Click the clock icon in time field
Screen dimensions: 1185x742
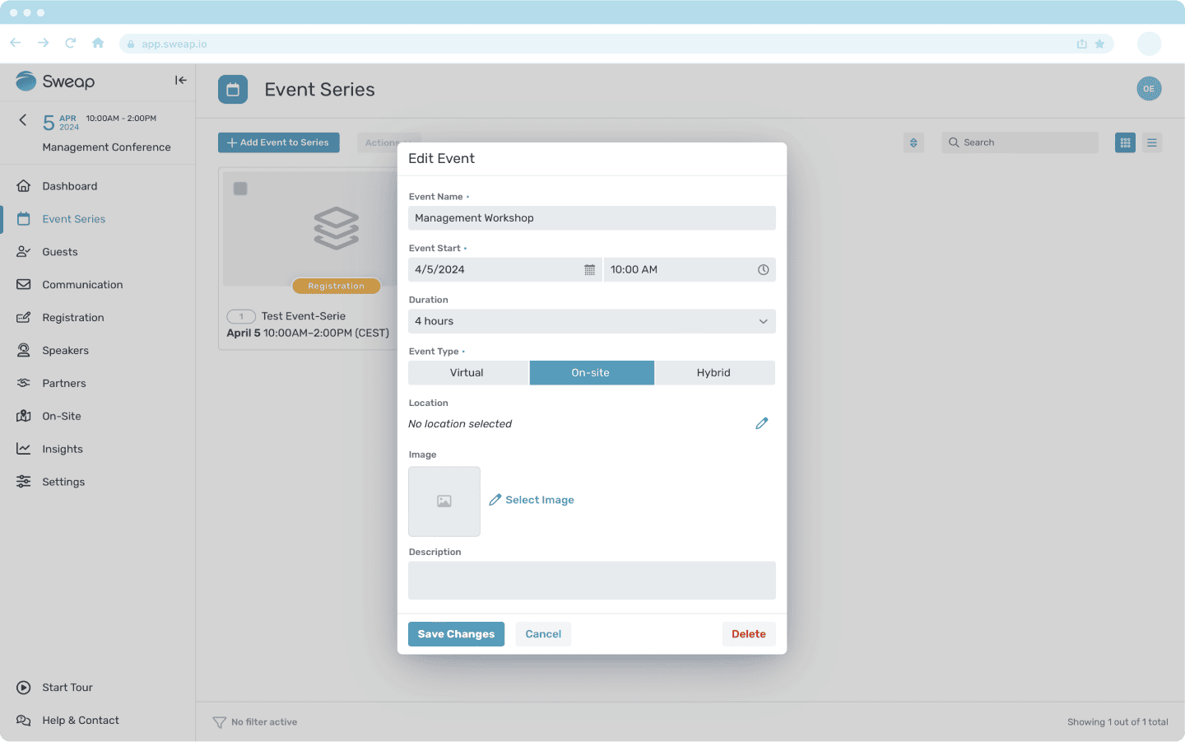[x=763, y=270]
